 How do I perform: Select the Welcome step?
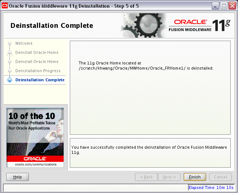coord(24,43)
